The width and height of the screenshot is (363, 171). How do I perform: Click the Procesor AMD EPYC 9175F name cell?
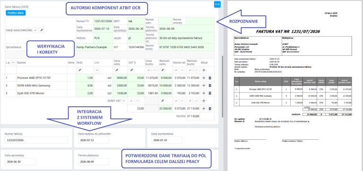(42, 78)
